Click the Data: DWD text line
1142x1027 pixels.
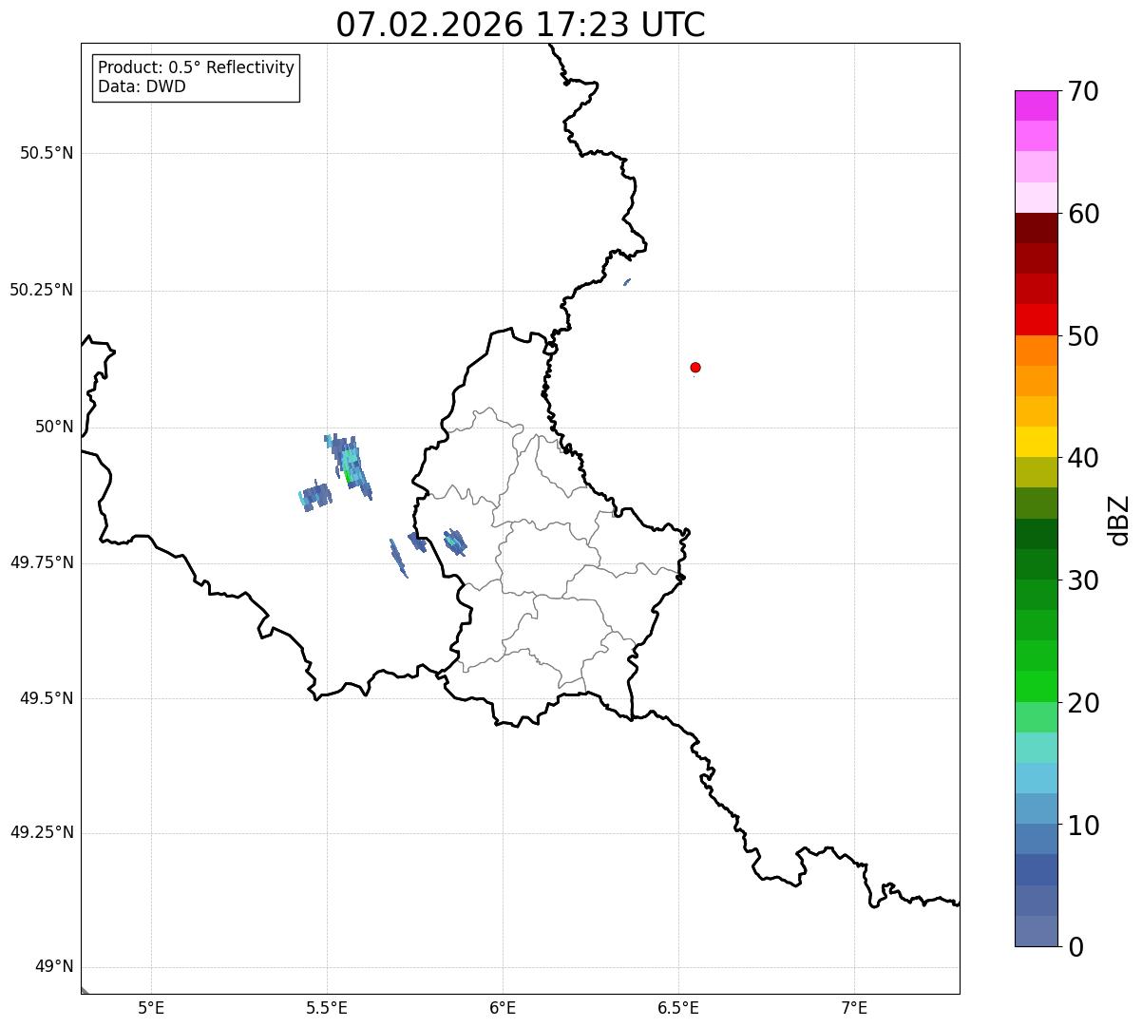[143, 87]
